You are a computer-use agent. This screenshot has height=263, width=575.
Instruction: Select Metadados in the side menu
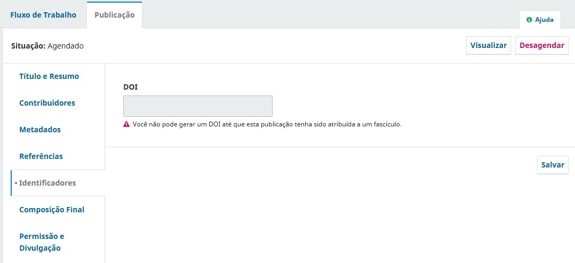point(40,130)
